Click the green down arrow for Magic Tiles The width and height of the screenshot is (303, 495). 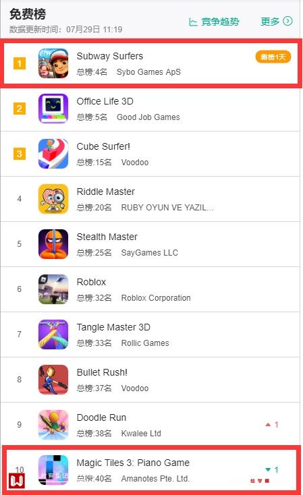(x=268, y=470)
